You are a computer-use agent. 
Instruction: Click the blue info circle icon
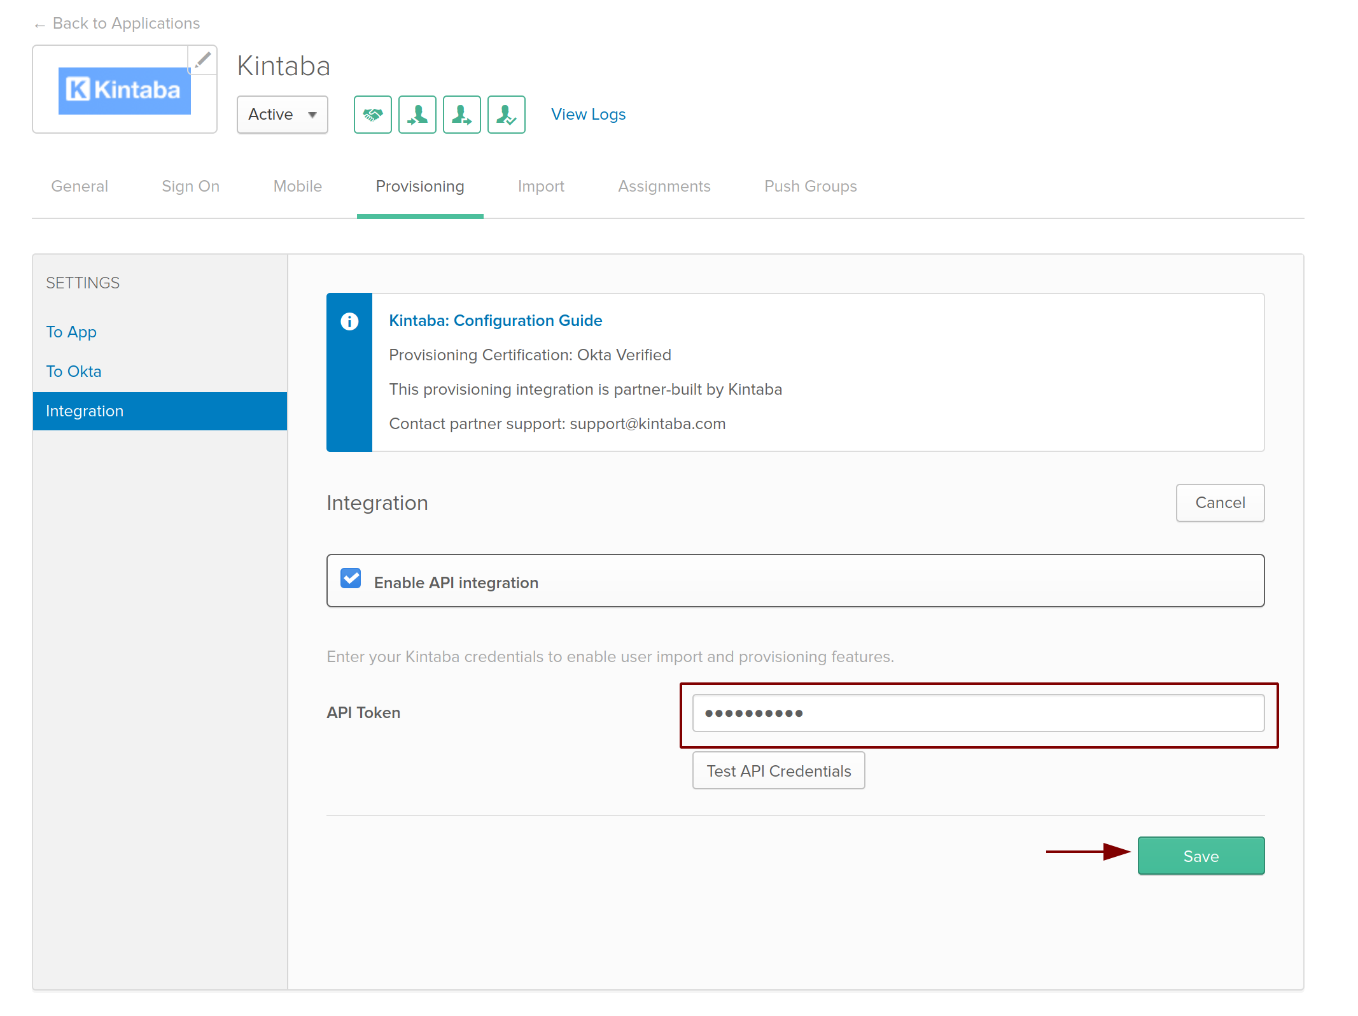pos(349,321)
